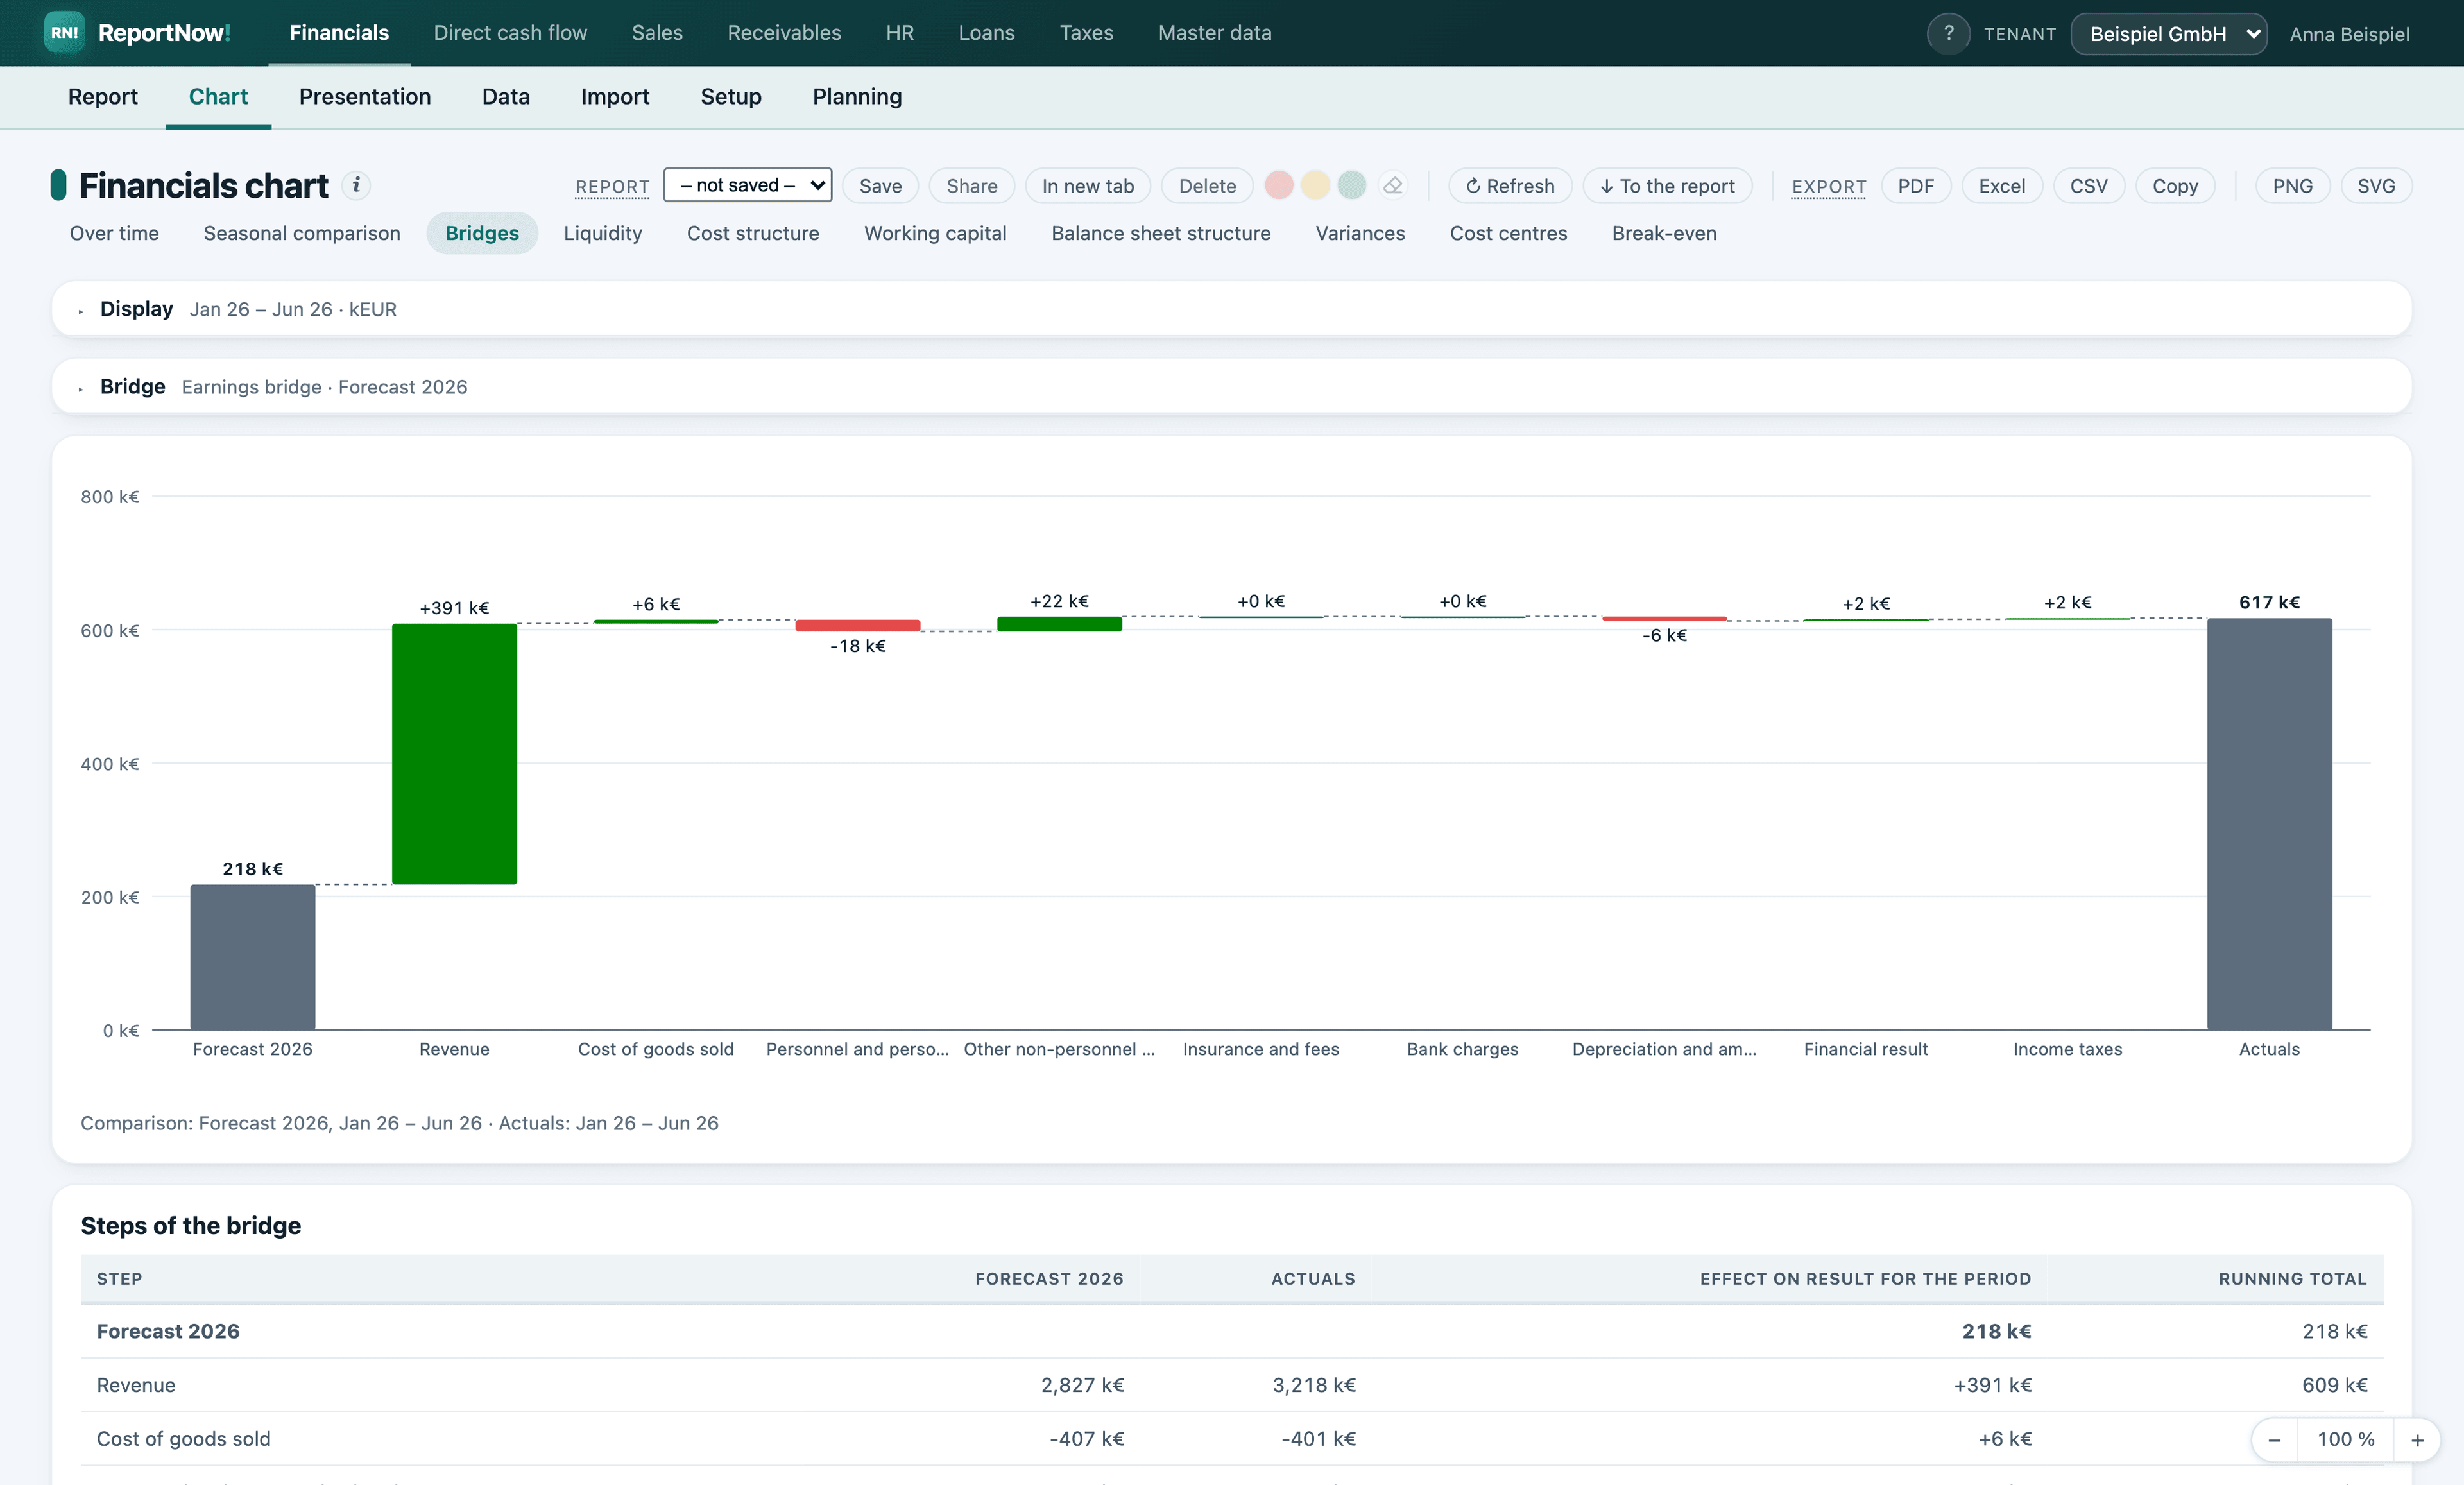Open the Planning tab

(857, 97)
